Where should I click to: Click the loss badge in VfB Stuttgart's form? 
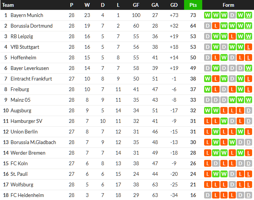tap(249, 47)
